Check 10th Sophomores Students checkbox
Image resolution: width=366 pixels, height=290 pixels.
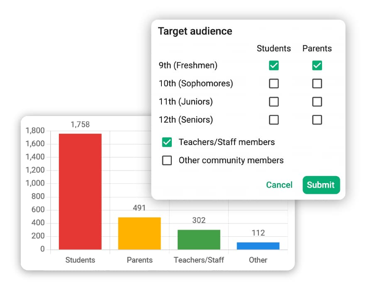tap(273, 83)
